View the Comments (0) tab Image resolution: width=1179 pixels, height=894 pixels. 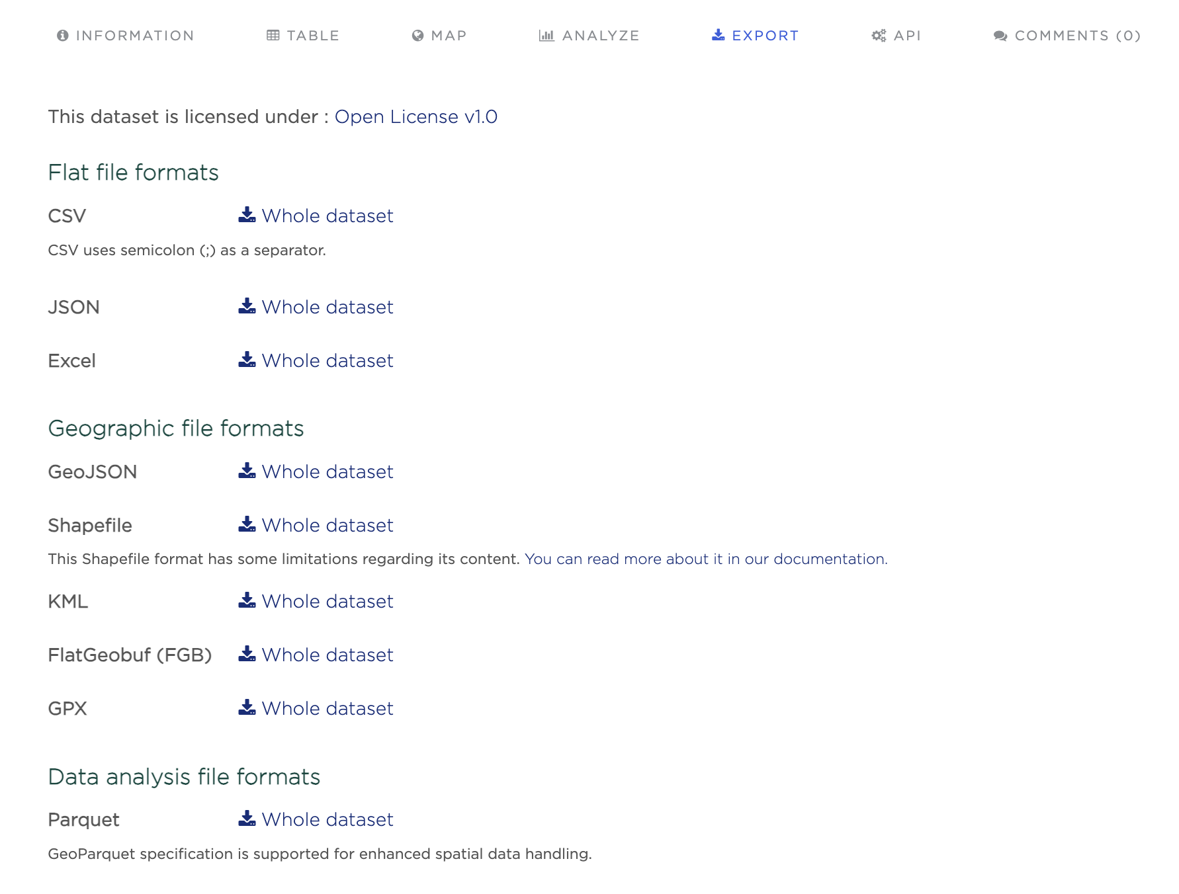pos(1067,36)
